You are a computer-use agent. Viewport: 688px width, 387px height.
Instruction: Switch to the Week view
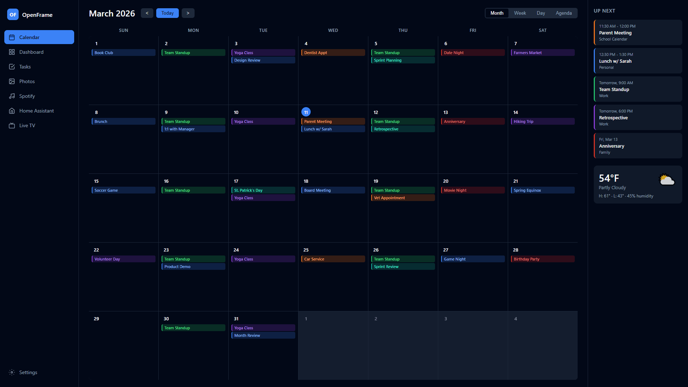point(520,13)
